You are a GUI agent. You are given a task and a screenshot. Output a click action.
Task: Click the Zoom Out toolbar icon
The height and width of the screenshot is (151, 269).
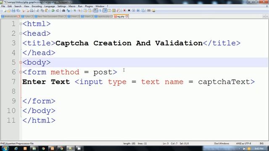tap(79, 10)
